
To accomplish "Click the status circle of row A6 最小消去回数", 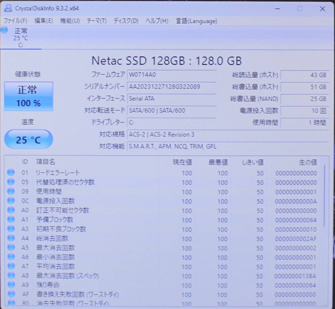I will point(11,257).
